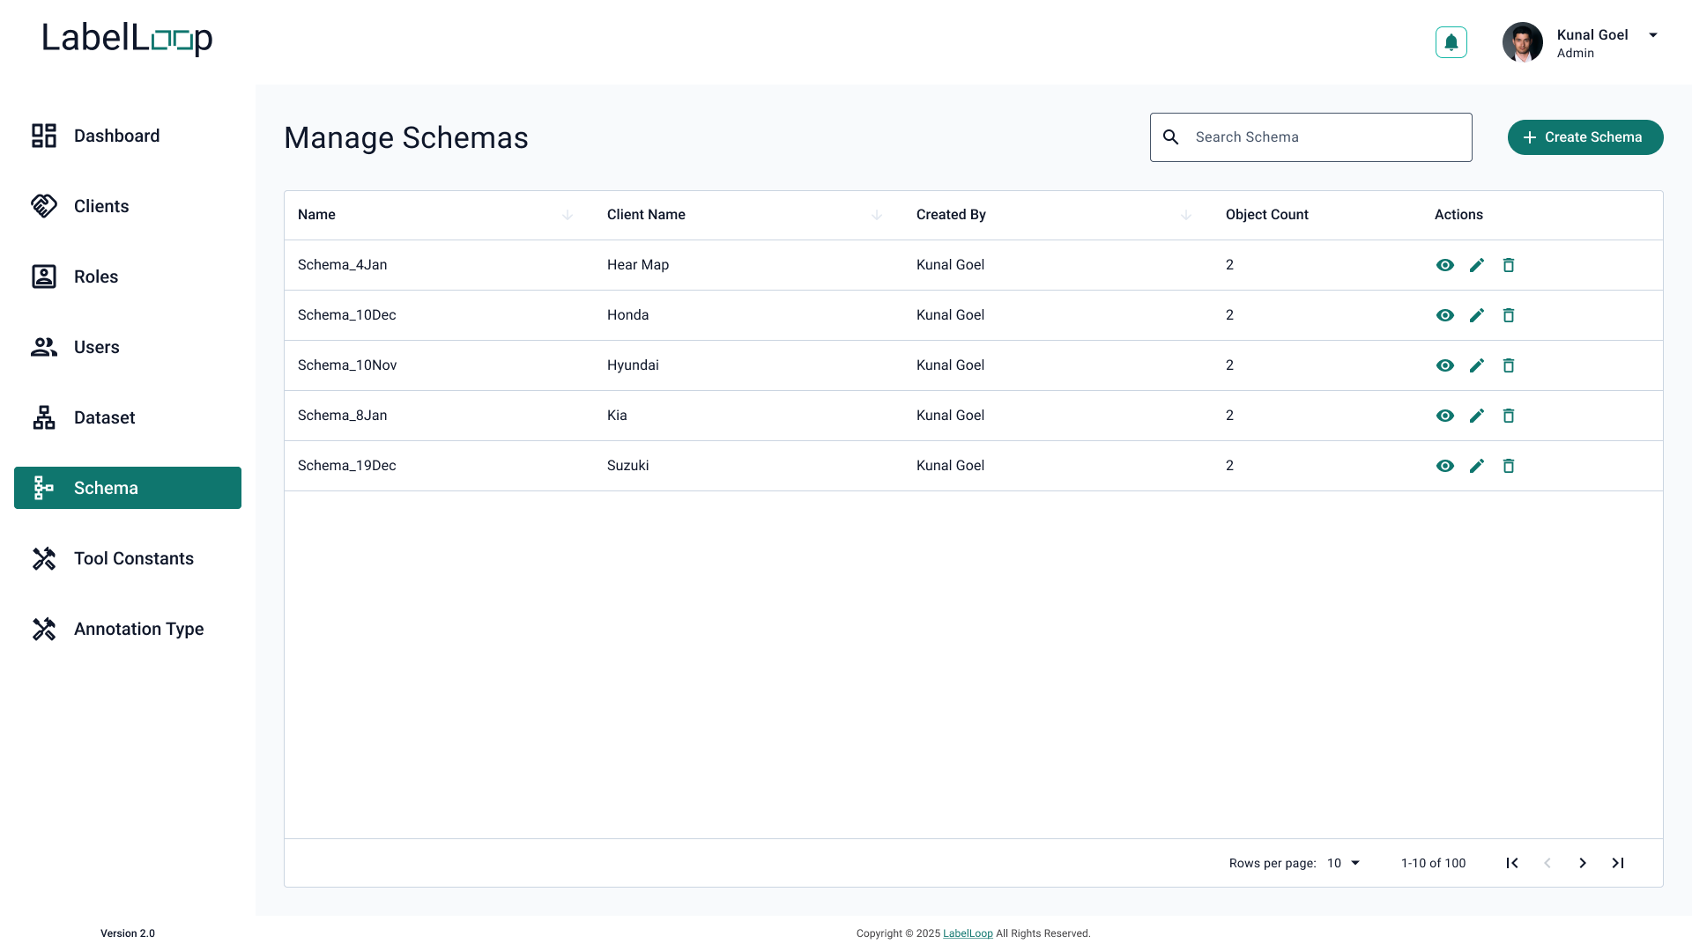This screenshot has height=951, width=1692.
Task: Click Kunal Goel's profile avatar
Action: pos(1522,42)
